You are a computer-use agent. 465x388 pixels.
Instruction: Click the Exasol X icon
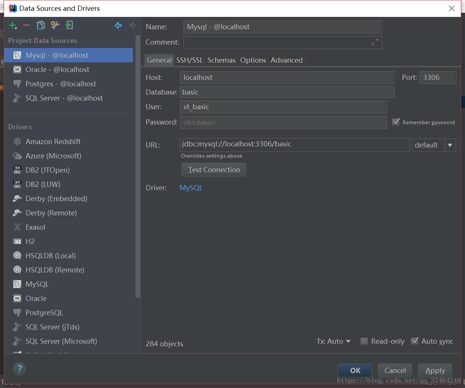pyautogui.click(x=17, y=227)
